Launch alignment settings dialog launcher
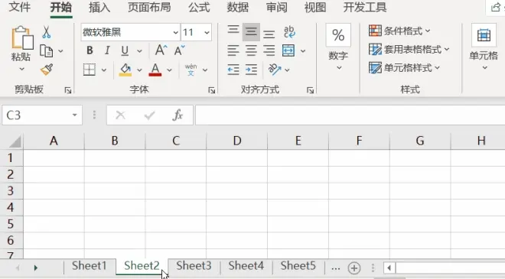Image resolution: width=505 pixels, height=279 pixels. (x=310, y=90)
